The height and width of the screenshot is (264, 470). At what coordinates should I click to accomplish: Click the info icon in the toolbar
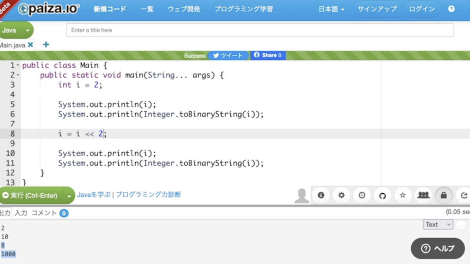(x=321, y=195)
